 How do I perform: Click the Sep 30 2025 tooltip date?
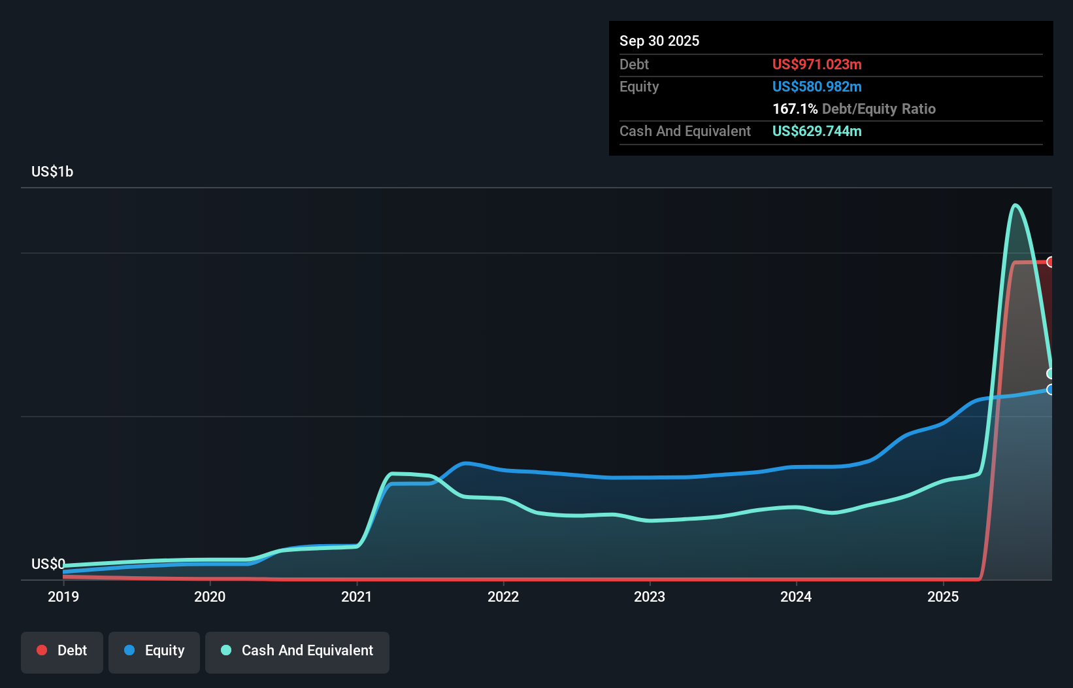tap(659, 41)
